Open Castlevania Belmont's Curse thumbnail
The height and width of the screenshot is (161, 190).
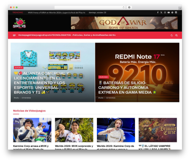click(158, 130)
